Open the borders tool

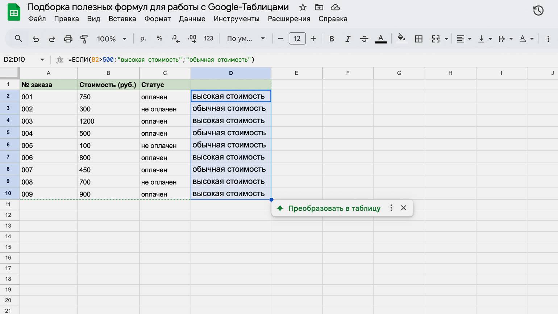[x=418, y=39]
